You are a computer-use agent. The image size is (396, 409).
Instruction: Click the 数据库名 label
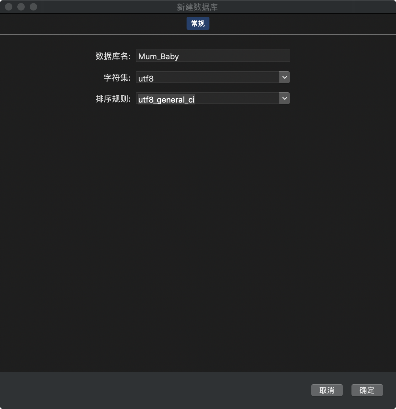[x=113, y=56]
